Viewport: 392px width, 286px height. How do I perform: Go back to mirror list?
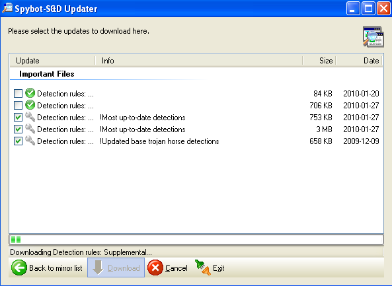pyautogui.click(x=48, y=268)
